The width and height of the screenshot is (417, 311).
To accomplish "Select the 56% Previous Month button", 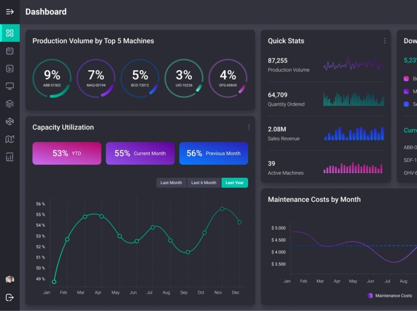I will coord(213,153).
